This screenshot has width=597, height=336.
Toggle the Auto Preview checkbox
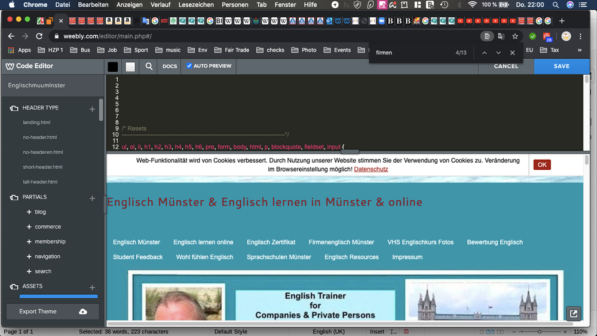[x=189, y=66]
